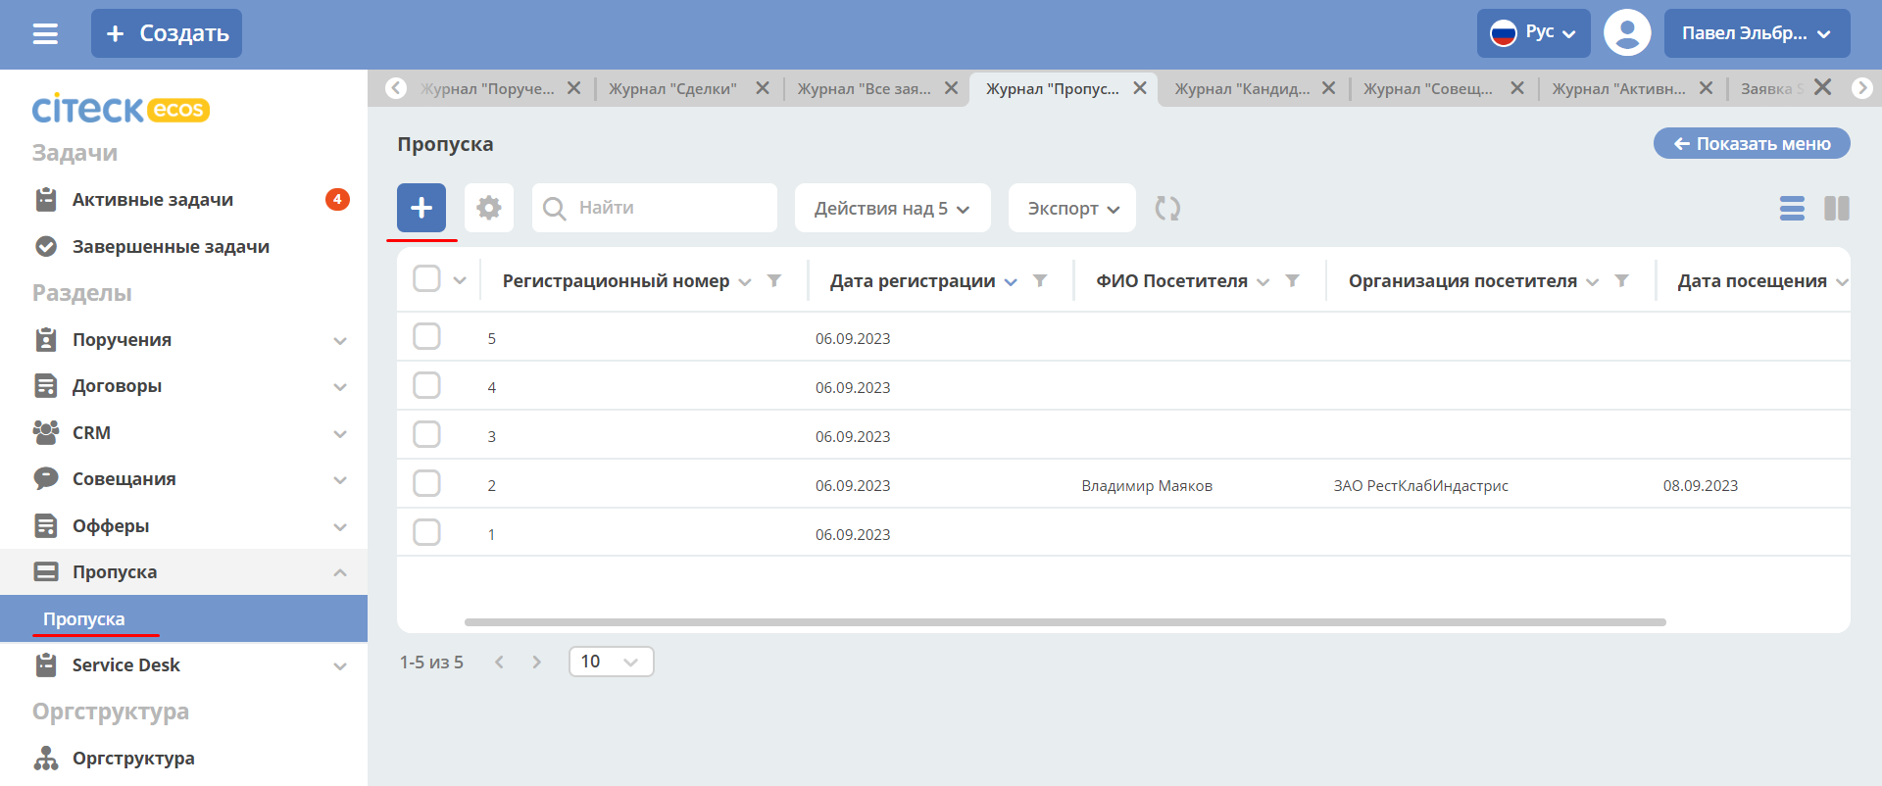Viewport: 1882px width, 786px height.
Task: Filter by Регистрационный номер column
Action: pos(774,281)
